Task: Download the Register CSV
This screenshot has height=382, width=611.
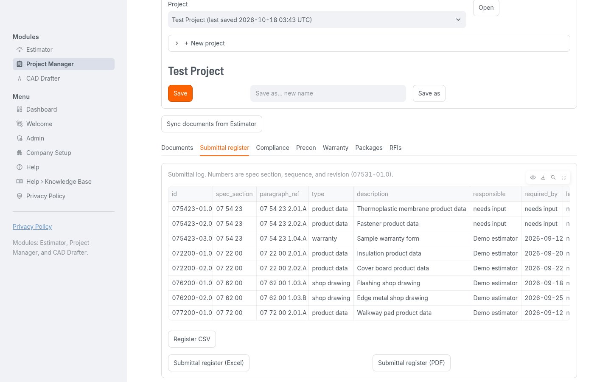Action: point(192,339)
